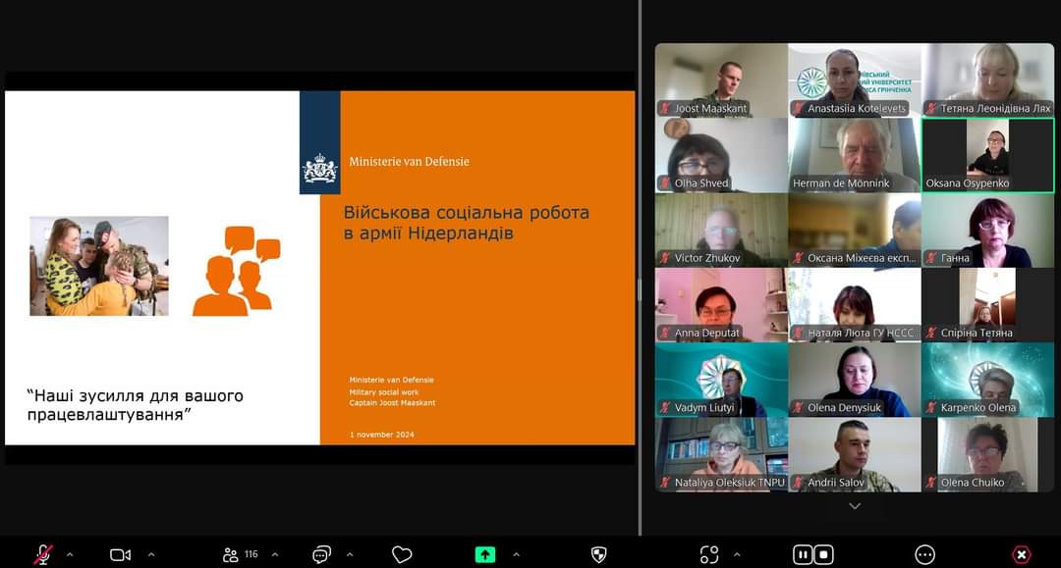Open the apps icon in toolbar
Screen dimensions: 1061x568
point(709,554)
